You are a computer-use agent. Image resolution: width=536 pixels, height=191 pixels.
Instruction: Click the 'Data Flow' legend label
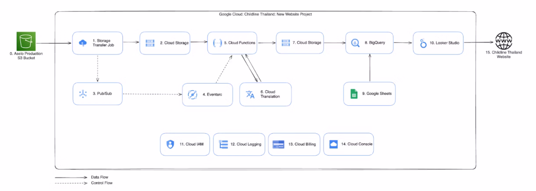(x=100, y=177)
